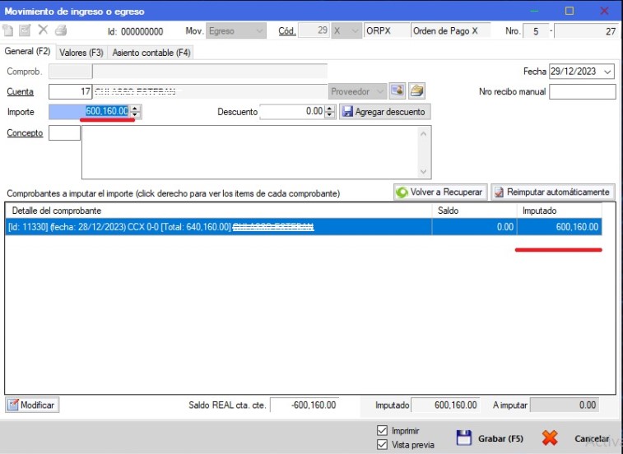This screenshot has height=454, width=623.
Task: Switch to Valores (F3) tab
Action: (x=81, y=52)
